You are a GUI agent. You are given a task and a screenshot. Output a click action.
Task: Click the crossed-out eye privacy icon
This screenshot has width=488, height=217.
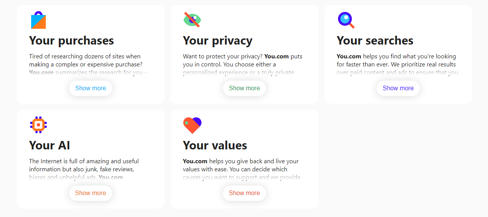(x=192, y=20)
